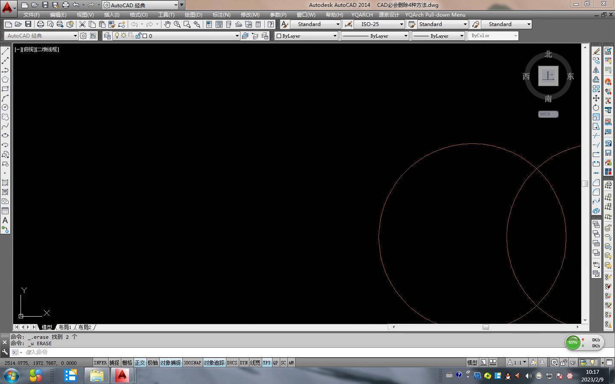Select the Line drawing tool

[5, 51]
